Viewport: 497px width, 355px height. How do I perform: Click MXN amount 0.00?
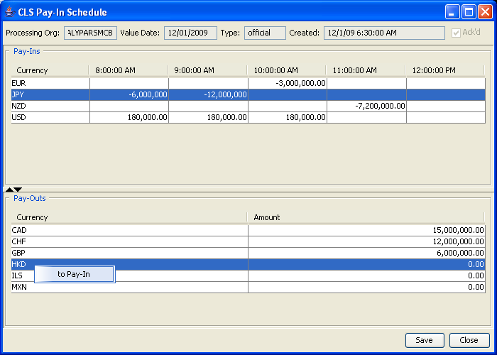click(476, 288)
